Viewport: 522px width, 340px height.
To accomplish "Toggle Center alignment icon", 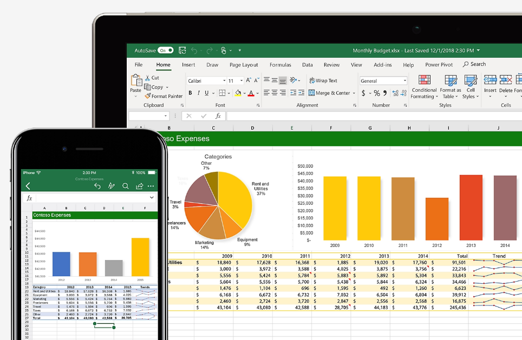I will (x=275, y=93).
